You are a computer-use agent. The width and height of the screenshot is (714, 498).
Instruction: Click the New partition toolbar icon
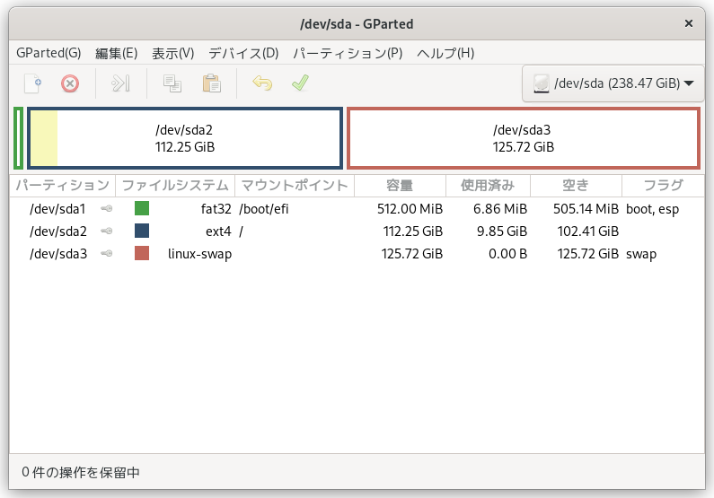point(33,83)
